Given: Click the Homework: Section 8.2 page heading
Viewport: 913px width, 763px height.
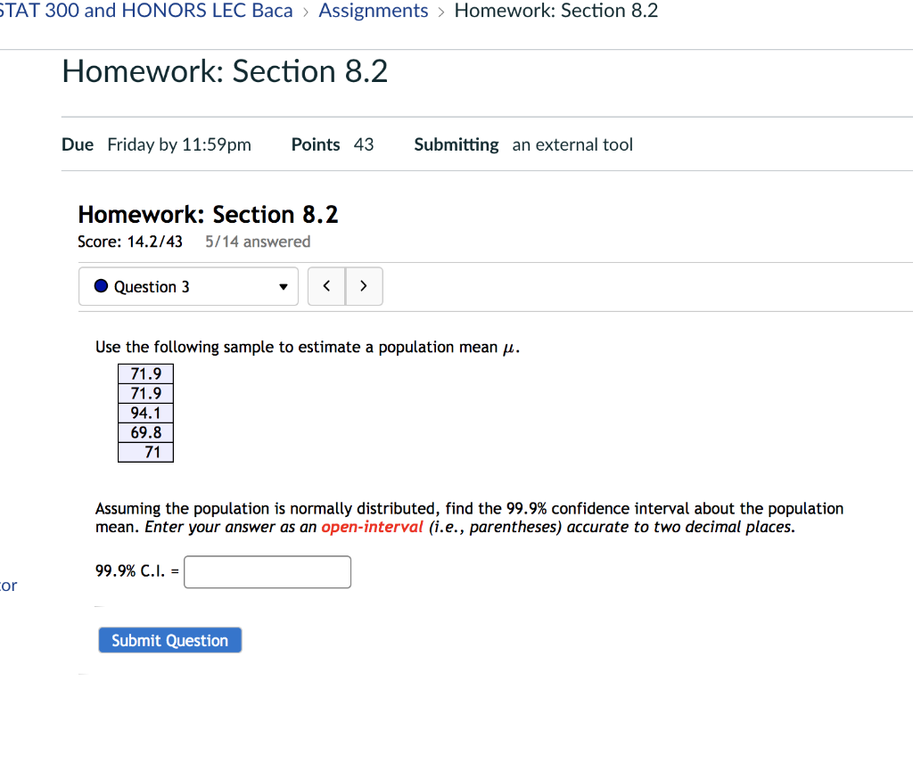Looking at the screenshot, I should point(224,71).
